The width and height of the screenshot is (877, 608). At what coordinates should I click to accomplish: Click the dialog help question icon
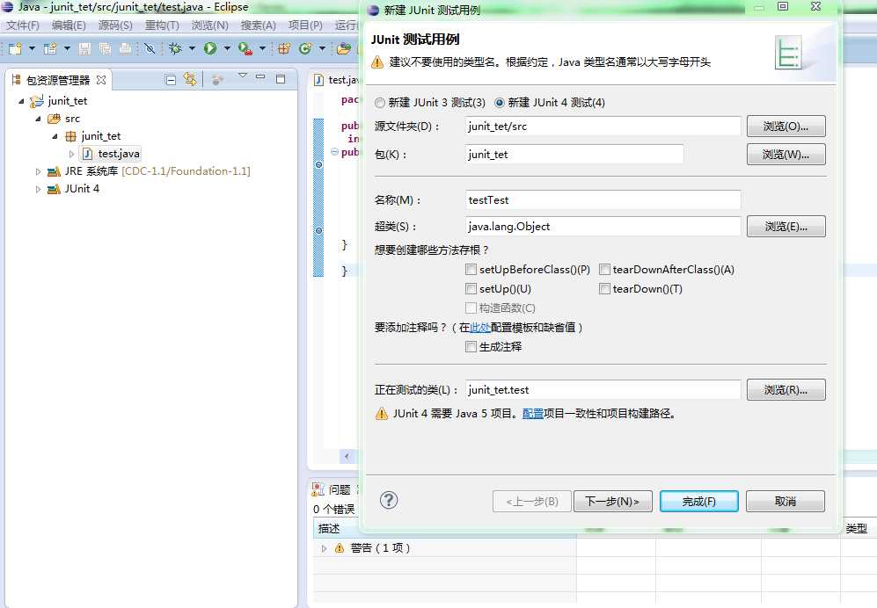389,500
